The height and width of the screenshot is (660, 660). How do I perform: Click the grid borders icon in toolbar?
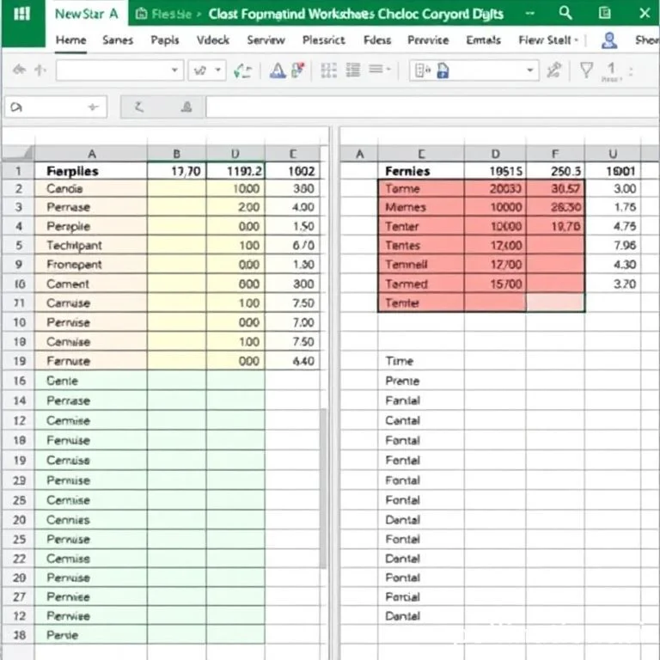(x=328, y=70)
